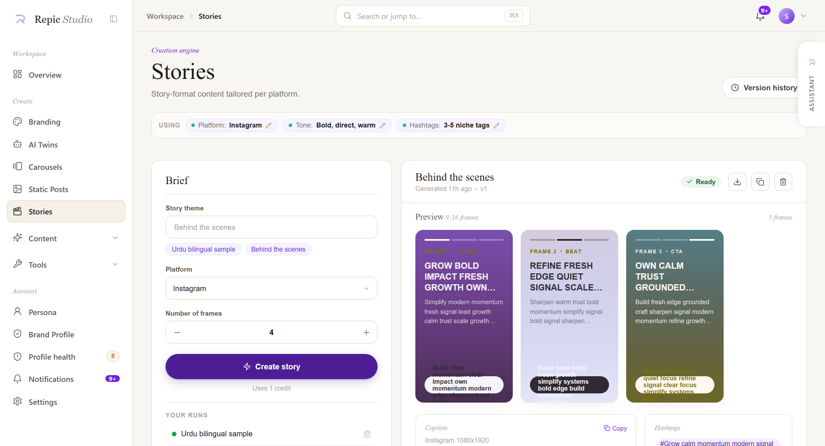
Task: Decrease number of frames with minus
Action: (x=178, y=332)
